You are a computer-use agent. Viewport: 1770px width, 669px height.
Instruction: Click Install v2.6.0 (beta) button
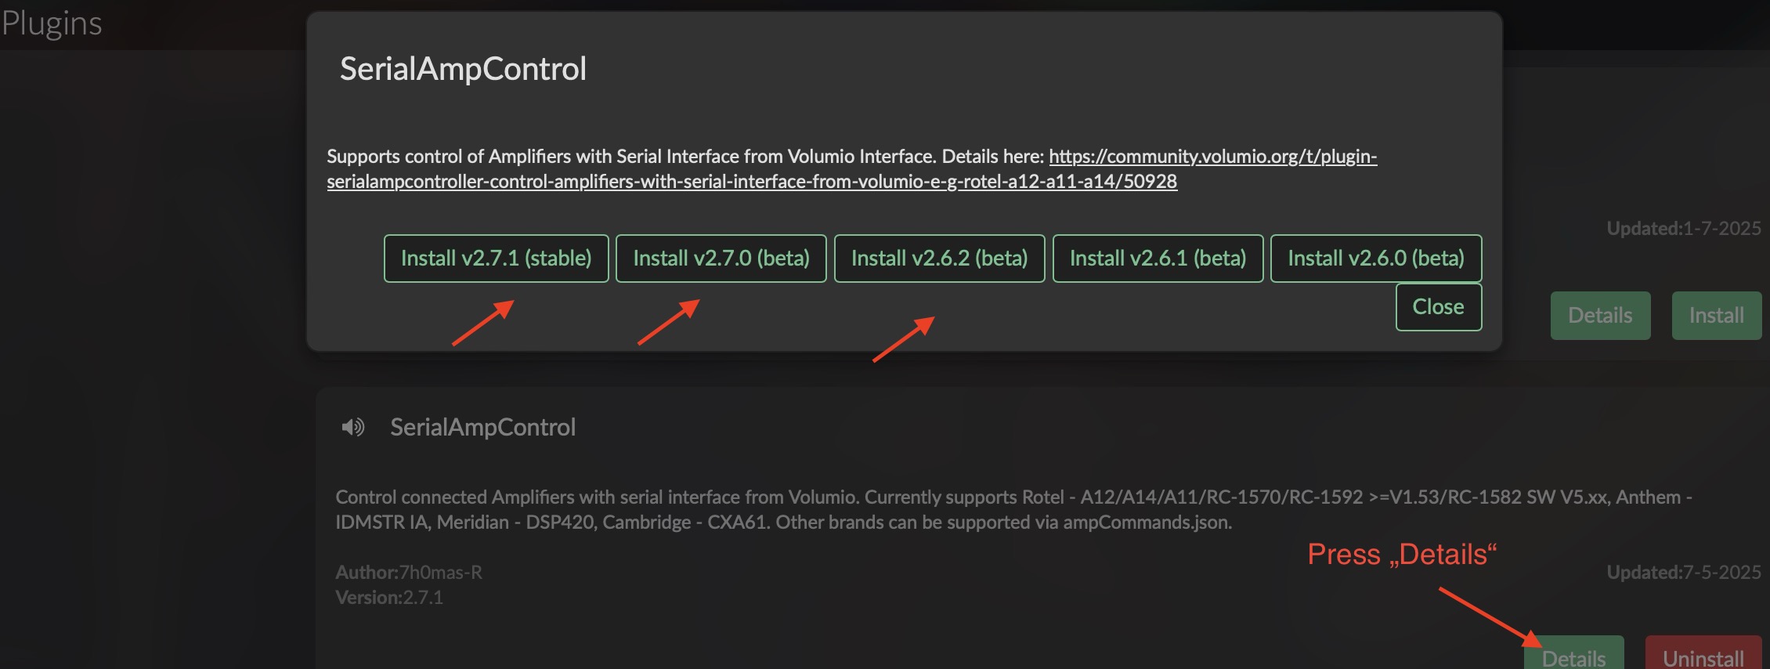point(1376,259)
